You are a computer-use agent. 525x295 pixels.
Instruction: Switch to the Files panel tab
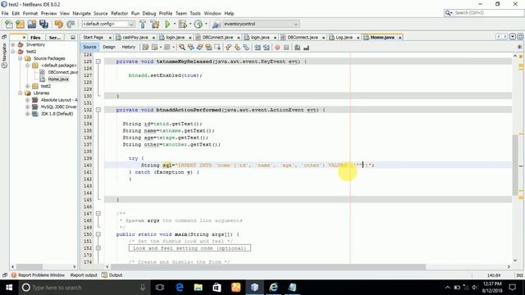tap(35, 38)
